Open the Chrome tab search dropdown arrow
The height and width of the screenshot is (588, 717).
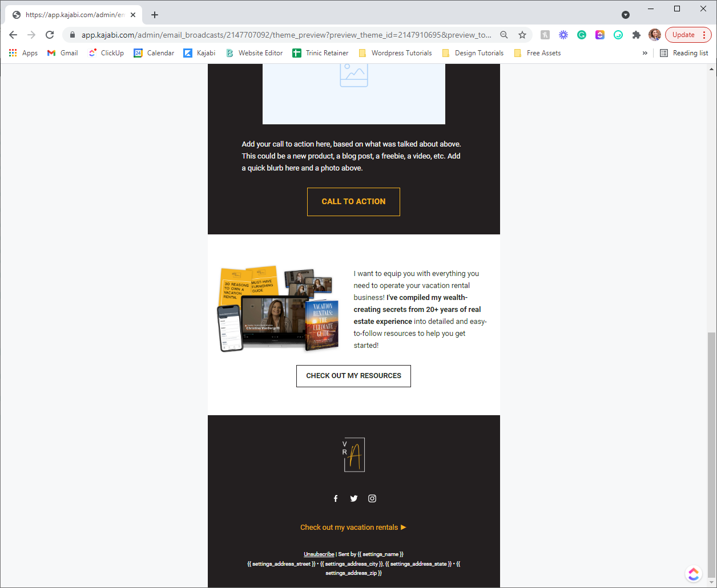(x=626, y=15)
